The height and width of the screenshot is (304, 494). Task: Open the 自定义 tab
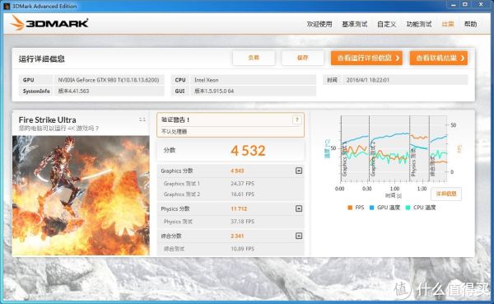tap(387, 24)
